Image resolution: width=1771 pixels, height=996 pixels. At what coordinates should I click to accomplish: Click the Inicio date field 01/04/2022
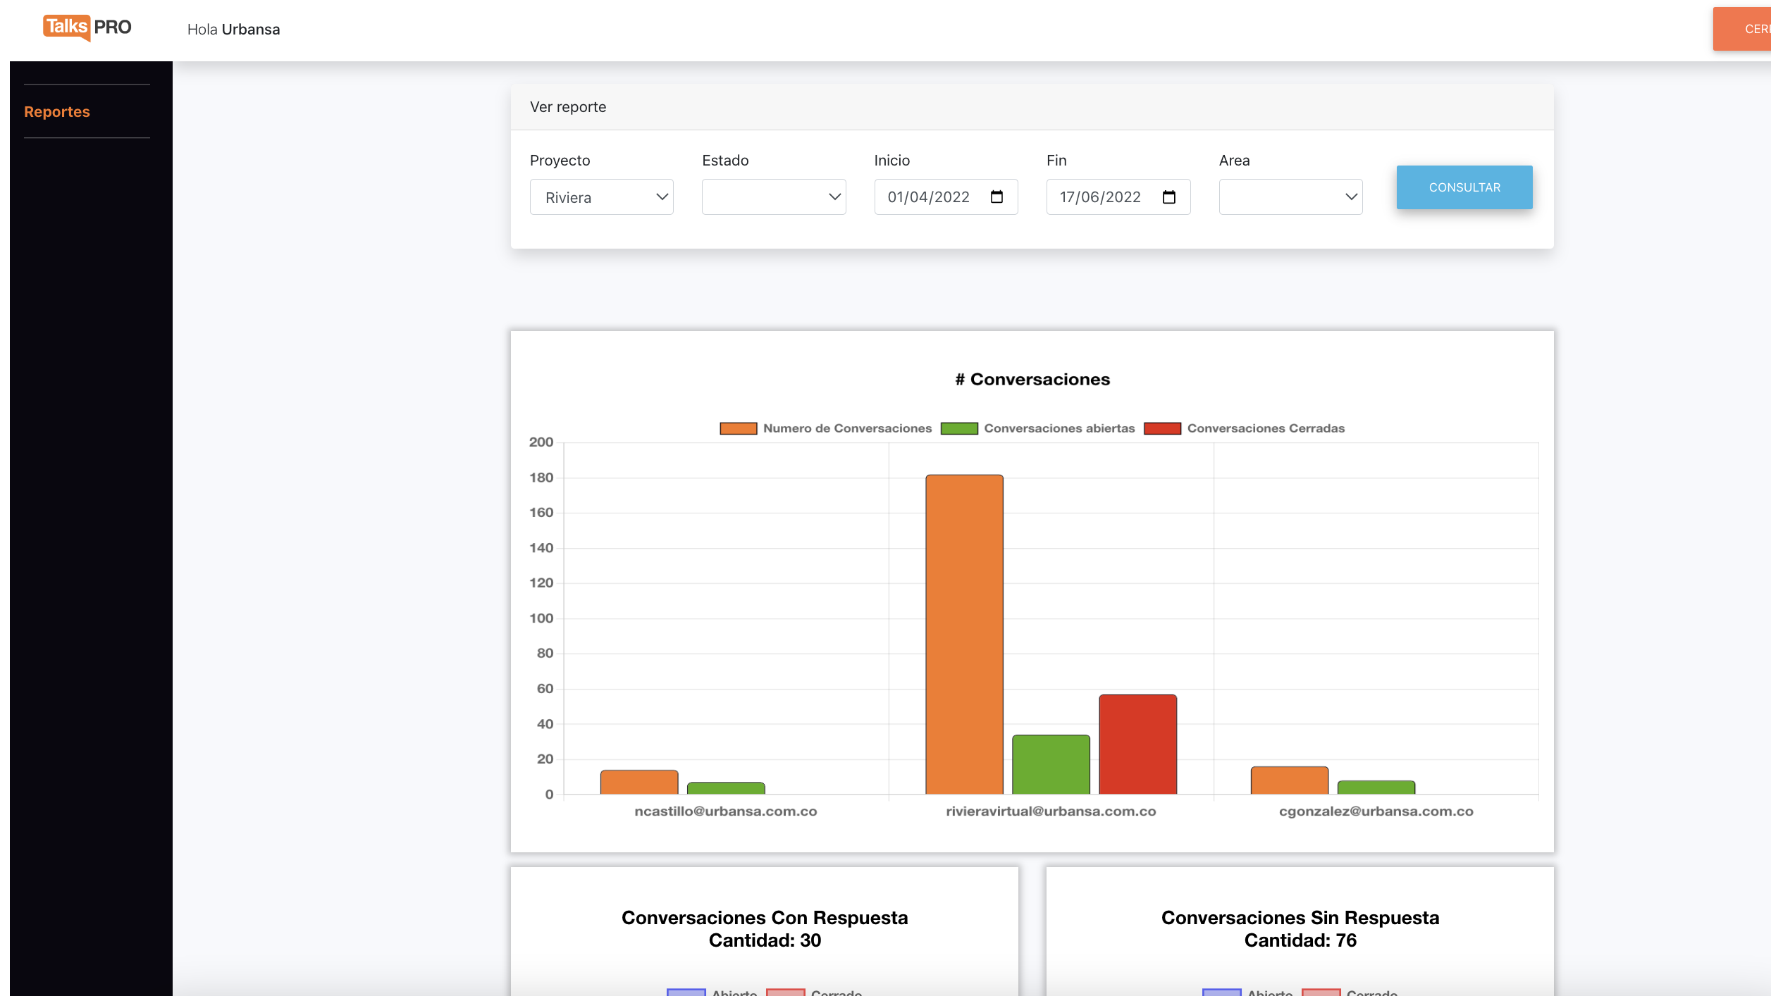click(x=928, y=197)
